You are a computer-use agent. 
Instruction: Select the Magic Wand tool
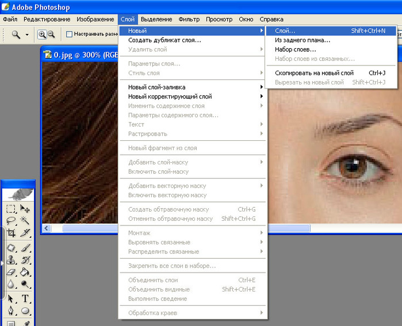25,221
